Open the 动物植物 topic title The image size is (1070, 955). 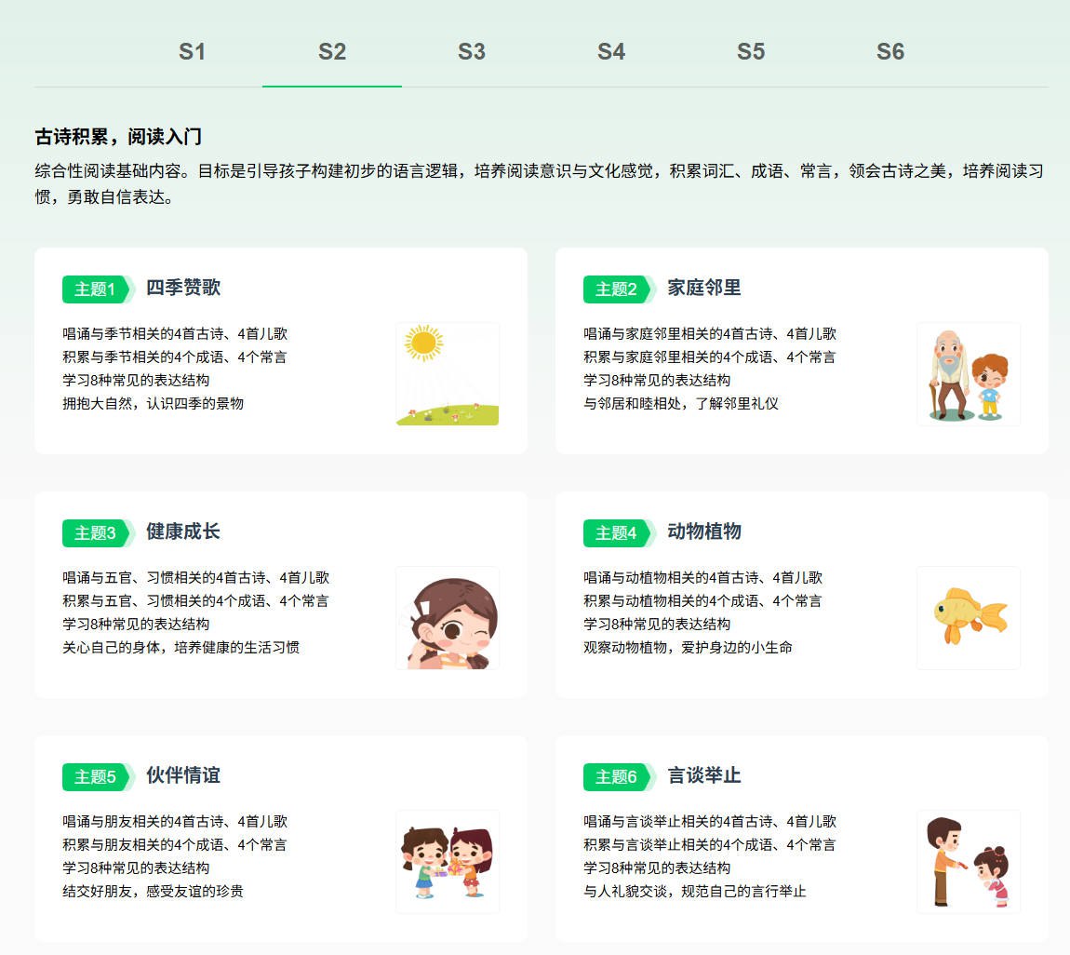point(704,531)
